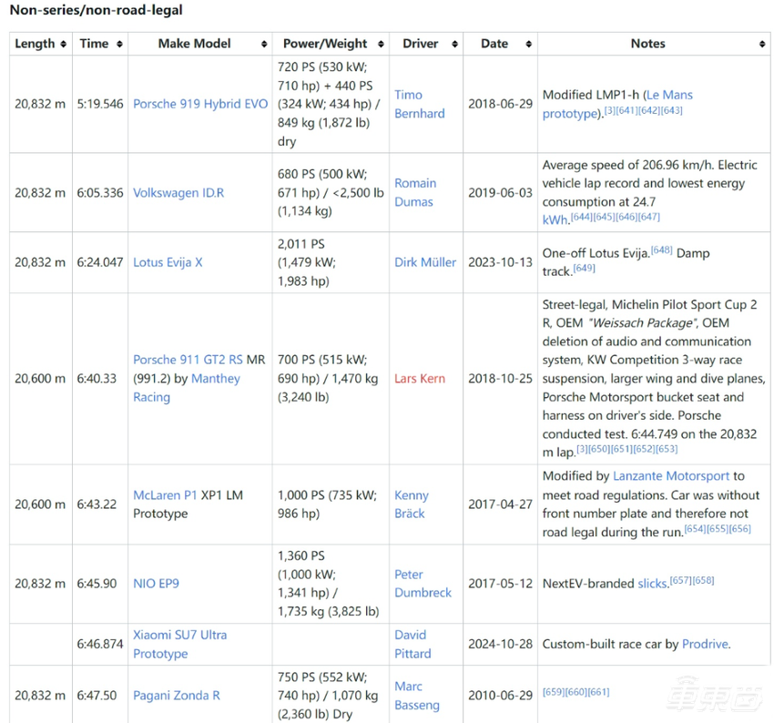Open Volkswagen ID.R article link
This screenshot has height=723, width=774.
tap(178, 192)
